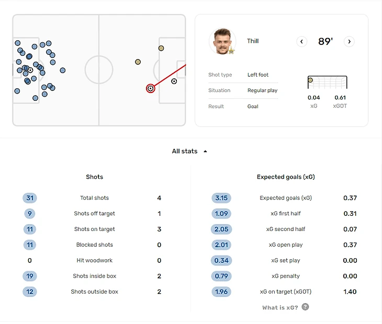Go to the previous shot arrow
This screenshot has height=324, width=382.
[x=301, y=42]
